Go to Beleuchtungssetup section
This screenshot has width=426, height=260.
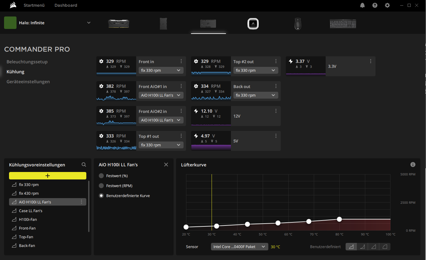27,62
